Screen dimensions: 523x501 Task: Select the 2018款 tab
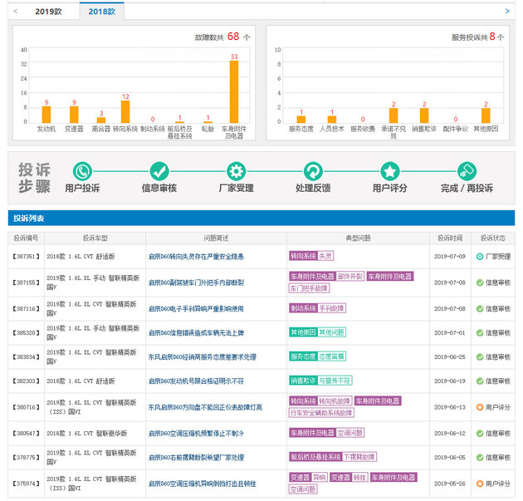click(x=103, y=12)
